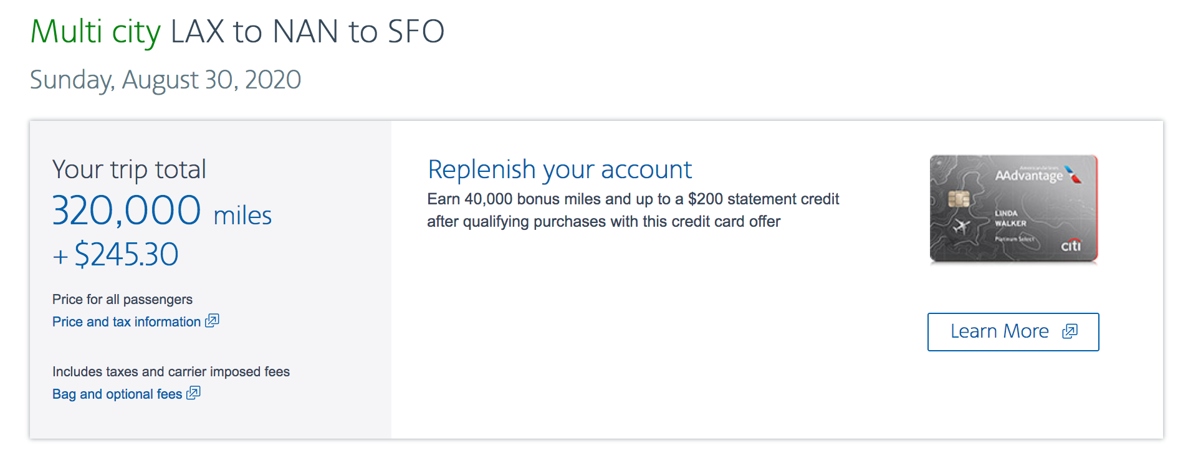Viewport: 1188px width, 461px height.
Task: Open the Bag and optional fees link
Action: click(x=117, y=394)
